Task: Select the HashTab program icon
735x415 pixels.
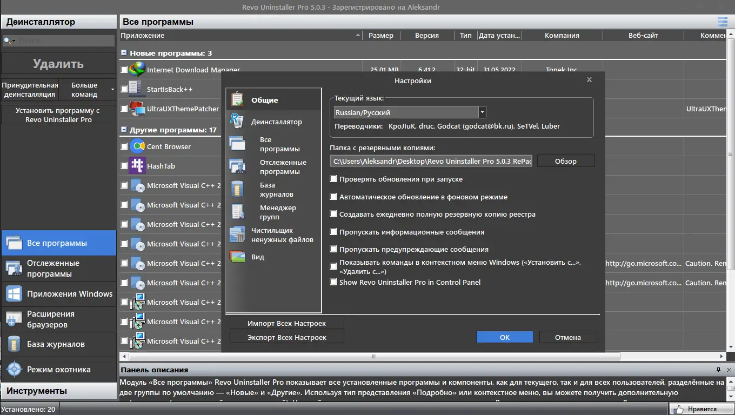Action: coord(137,166)
